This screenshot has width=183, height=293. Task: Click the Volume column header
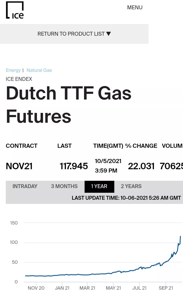click(172, 146)
